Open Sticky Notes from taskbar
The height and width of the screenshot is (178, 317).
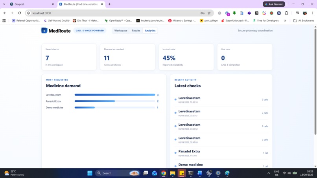[182, 173]
